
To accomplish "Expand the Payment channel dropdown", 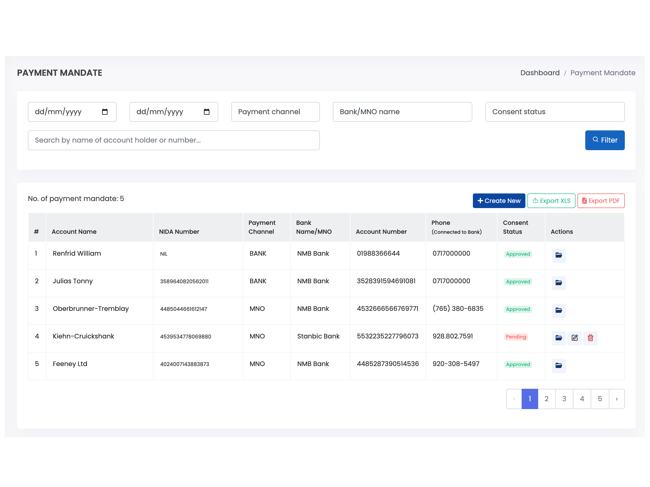I will [x=275, y=112].
